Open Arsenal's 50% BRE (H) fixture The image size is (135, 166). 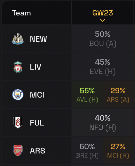[x=87, y=151]
